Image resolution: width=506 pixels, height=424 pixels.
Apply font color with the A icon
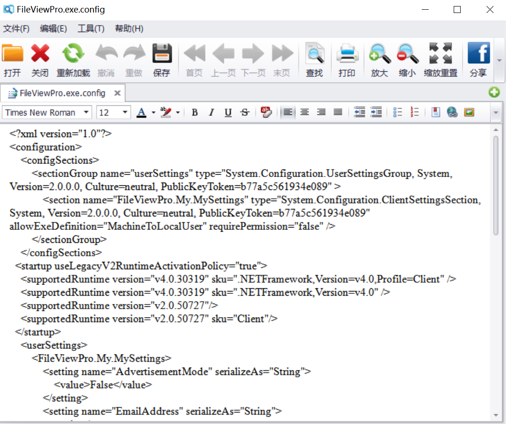point(141,113)
